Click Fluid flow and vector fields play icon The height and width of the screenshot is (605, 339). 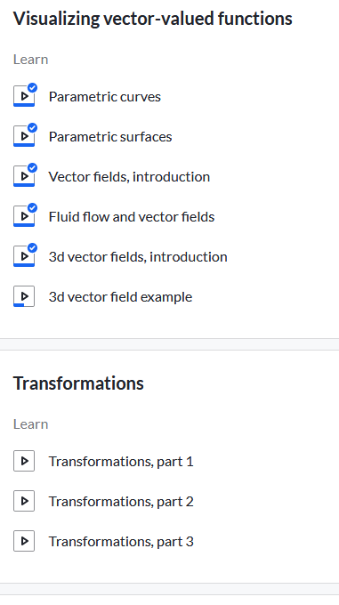click(24, 216)
